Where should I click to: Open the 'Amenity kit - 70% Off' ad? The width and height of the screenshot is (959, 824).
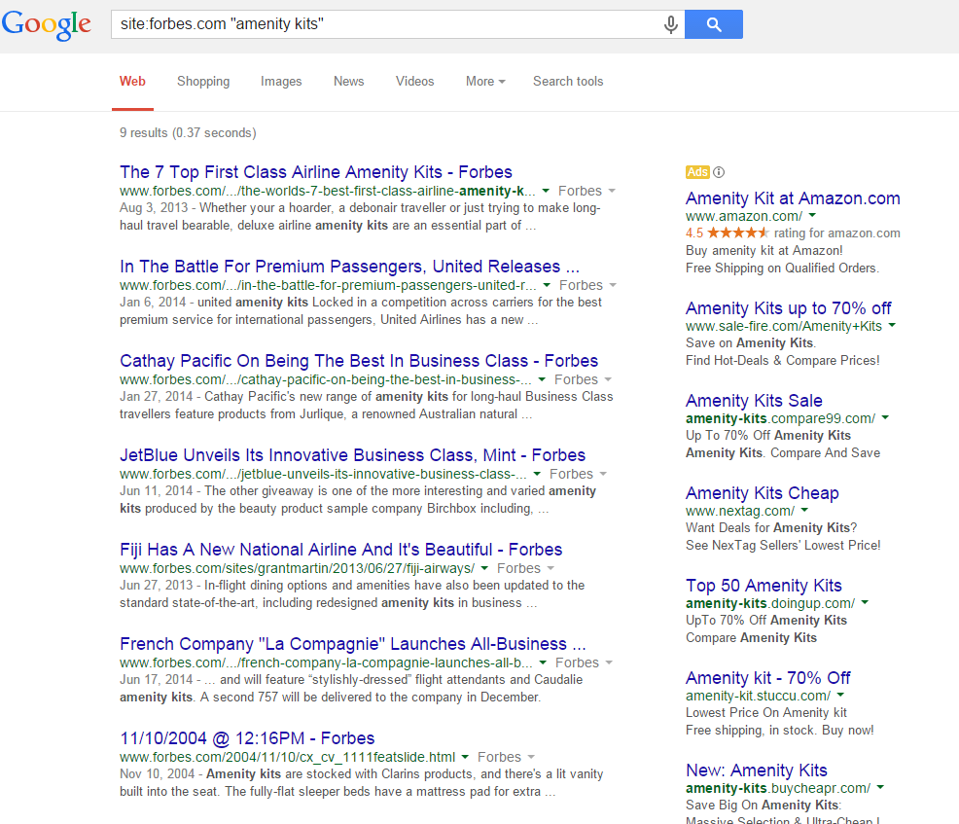pyautogui.click(x=768, y=678)
